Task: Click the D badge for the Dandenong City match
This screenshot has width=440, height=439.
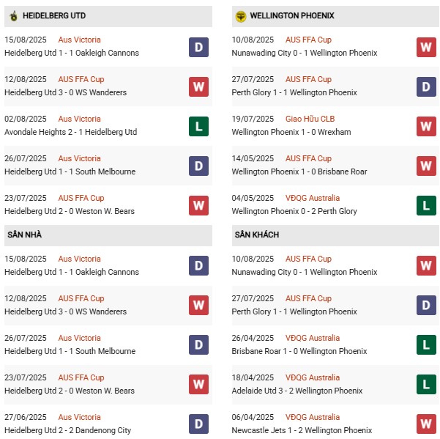Action: pyautogui.click(x=198, y=424)
